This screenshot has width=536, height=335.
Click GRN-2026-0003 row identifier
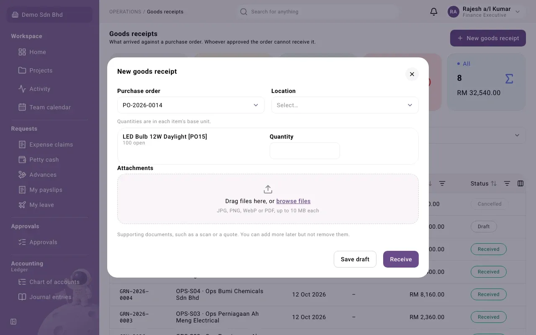pyautogui.click(x=134, y=317)
